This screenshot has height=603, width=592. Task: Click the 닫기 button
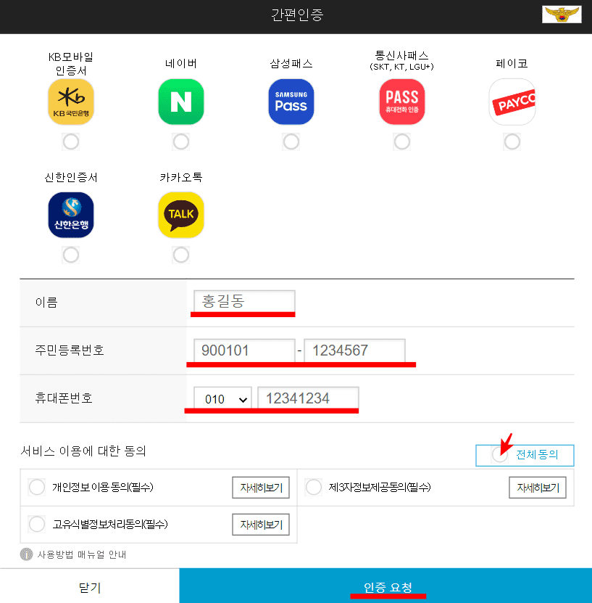[x=89, y=586]
